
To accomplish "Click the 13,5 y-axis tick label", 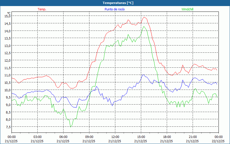I will [7, 38].
